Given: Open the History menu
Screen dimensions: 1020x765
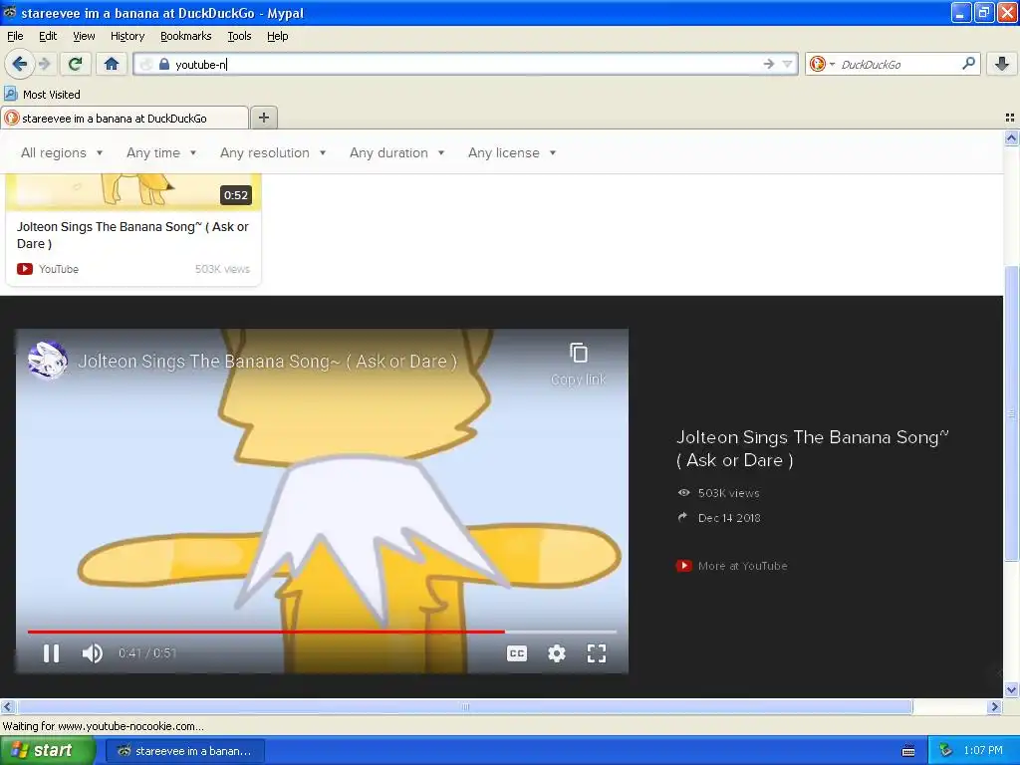Looking at the screenshot, I should pyautogui.click(x=127, y=36).
